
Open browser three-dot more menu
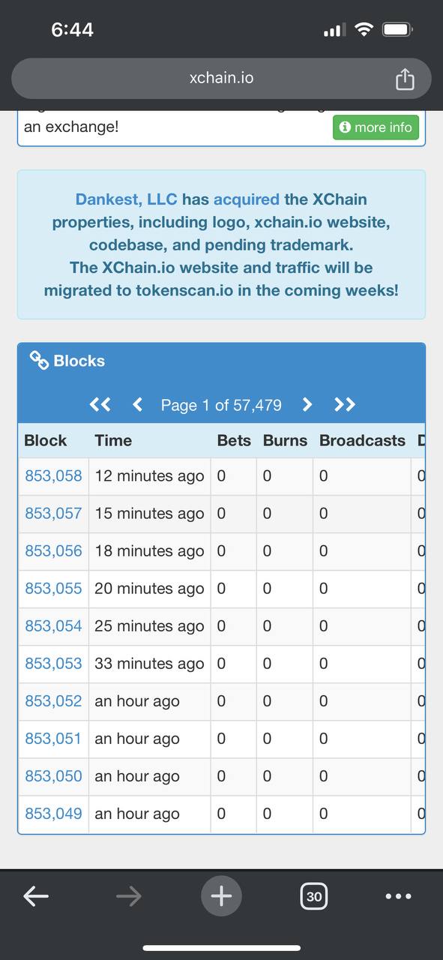(398, 896)
